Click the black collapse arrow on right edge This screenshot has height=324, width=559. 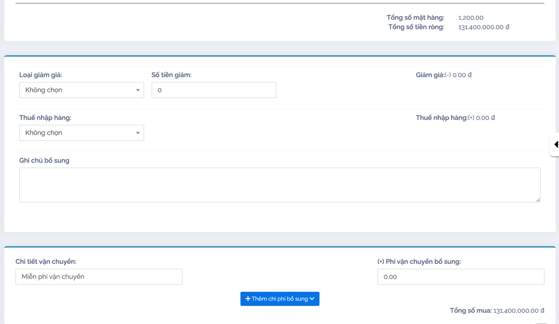pyautogui.click(x=556, y=144)
